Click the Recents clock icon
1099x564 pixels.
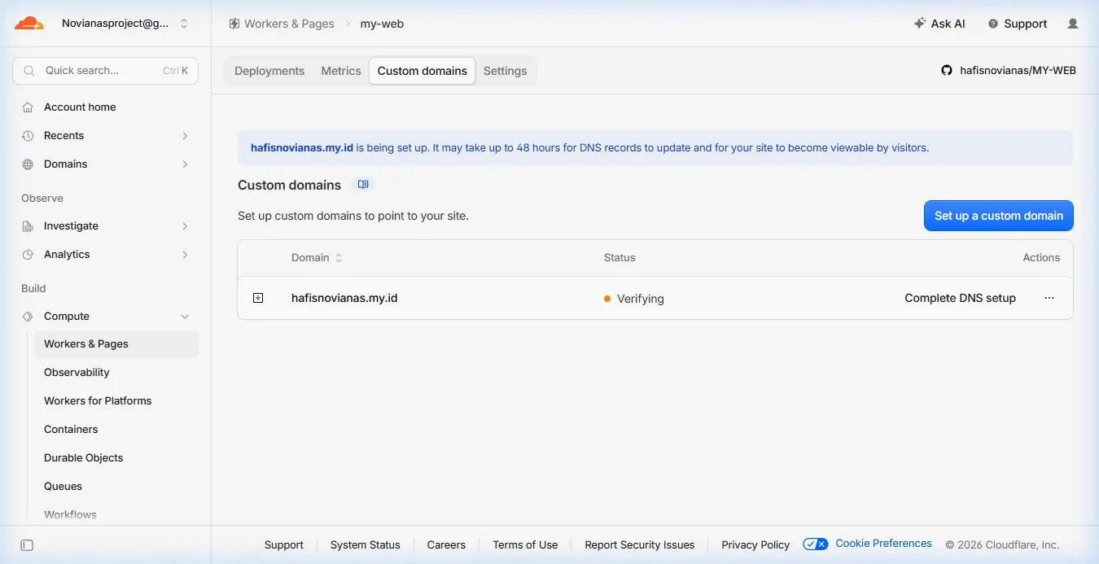pyautogui.click(x=28, y=135)
